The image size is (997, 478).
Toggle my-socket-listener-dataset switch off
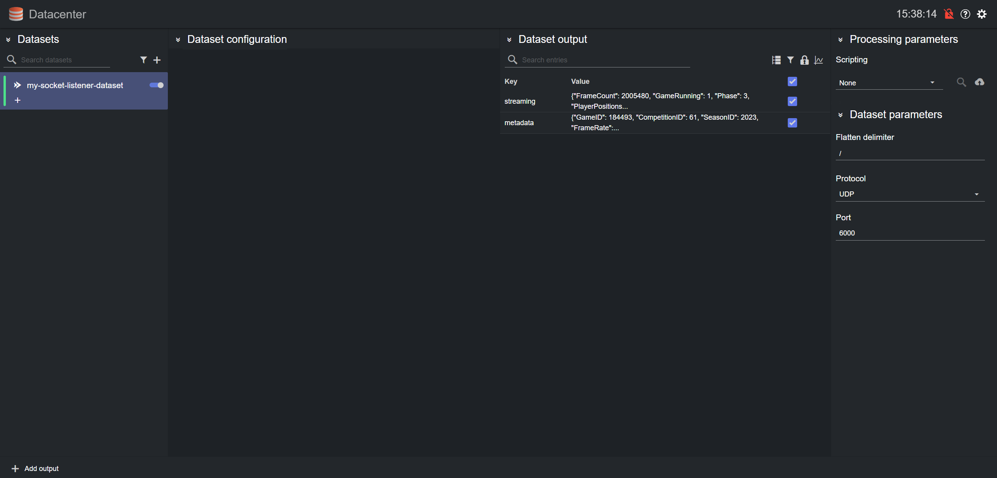pyautogui.click(x=157, y=85)
